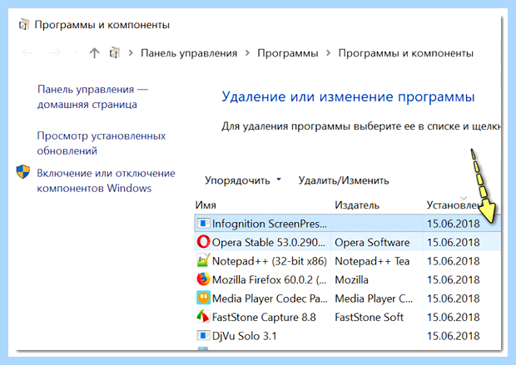The width and height of the screenshot is (516, 365).
Task: Click FastStone Capture icon
Action: point(203,316)
